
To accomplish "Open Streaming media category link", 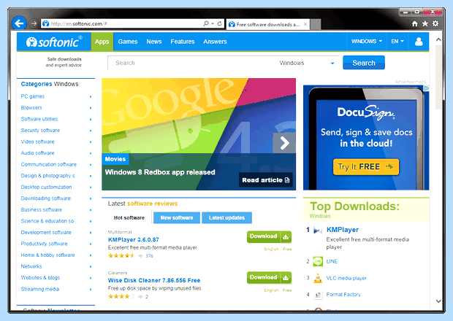I will click(40, 289).
